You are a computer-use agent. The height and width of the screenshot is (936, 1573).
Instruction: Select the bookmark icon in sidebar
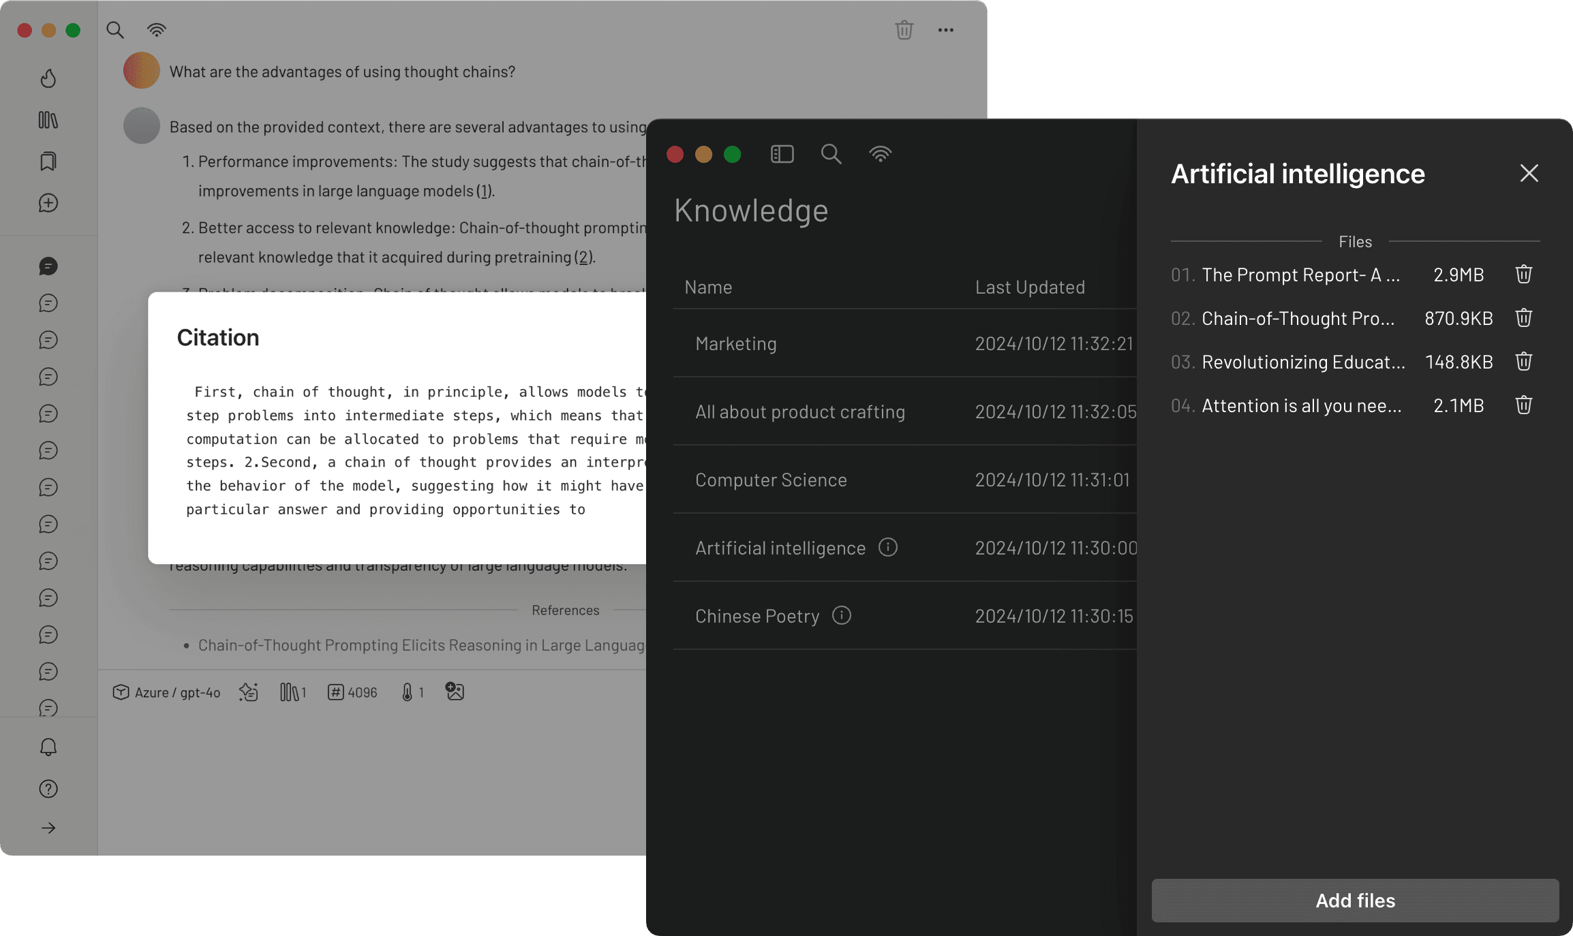[50, 161]
